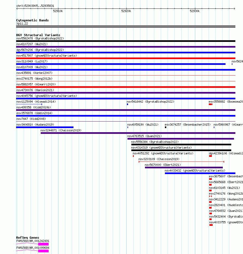Click nsv4033432 (gnomADStructuralVariants) label
Image resolution: width=243 pixels, height=254 pixels.
[195, 171]
